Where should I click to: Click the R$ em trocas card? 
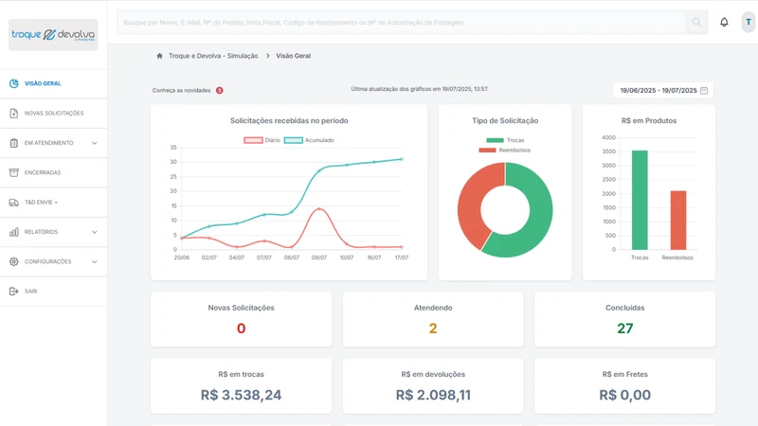tap(242, 385)
